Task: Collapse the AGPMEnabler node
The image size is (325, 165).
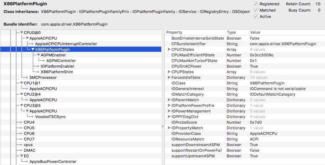Action: (x=38, y=55)
